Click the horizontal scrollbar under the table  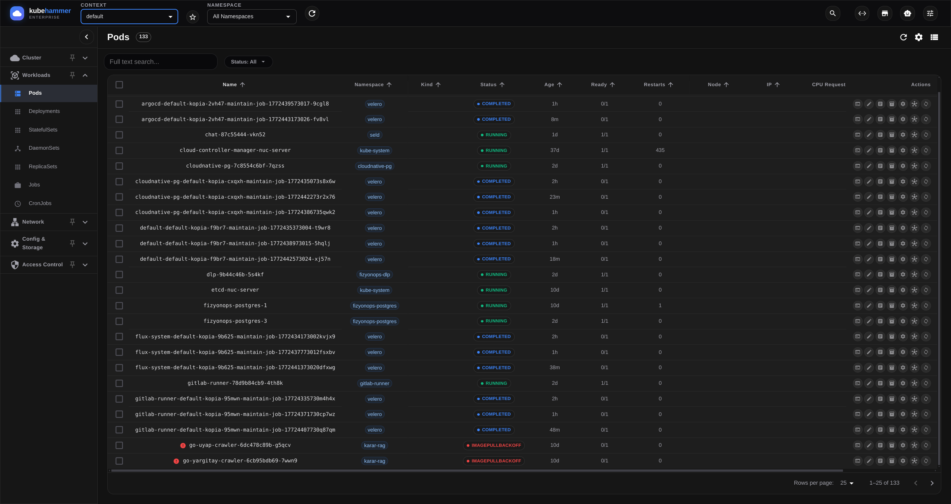coord(477,471)
